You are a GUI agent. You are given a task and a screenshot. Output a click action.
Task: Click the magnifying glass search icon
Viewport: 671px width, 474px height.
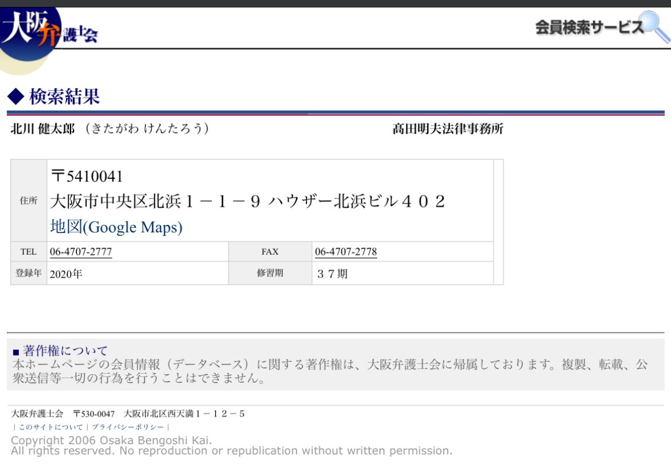(655, 26)
